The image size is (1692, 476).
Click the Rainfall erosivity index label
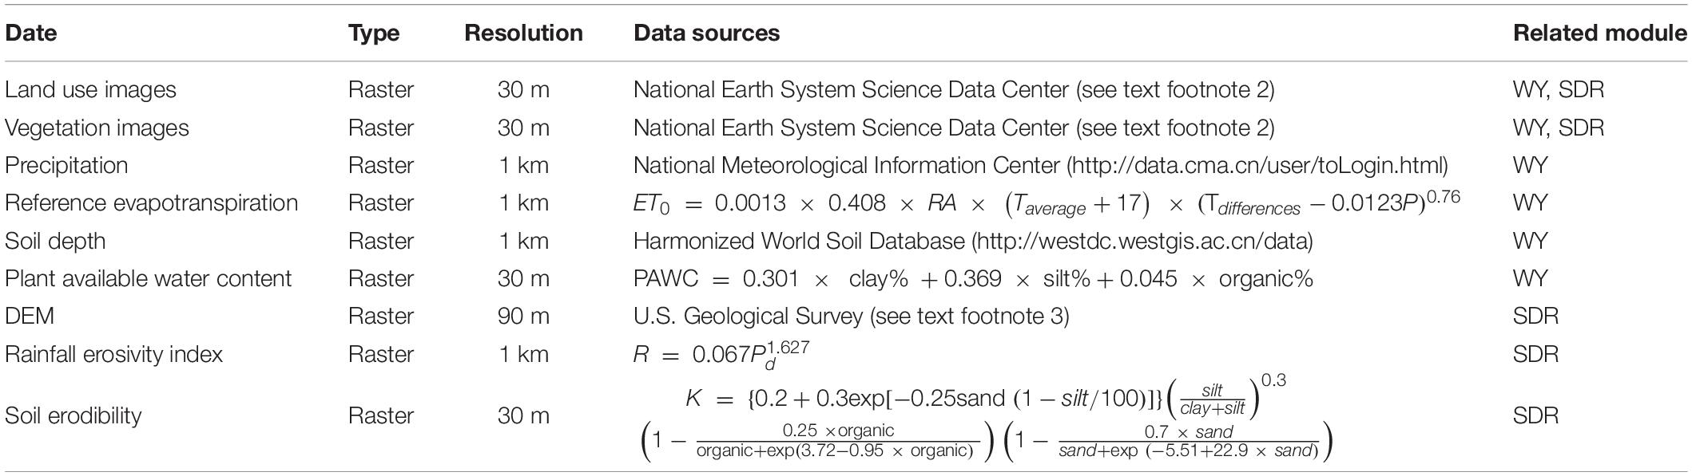pyautogui.click(x=113, y=354)
